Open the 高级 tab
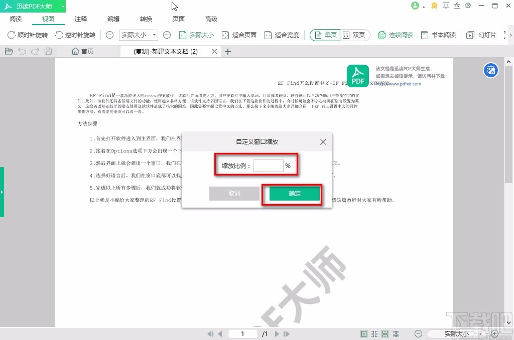 coord(211,19)
